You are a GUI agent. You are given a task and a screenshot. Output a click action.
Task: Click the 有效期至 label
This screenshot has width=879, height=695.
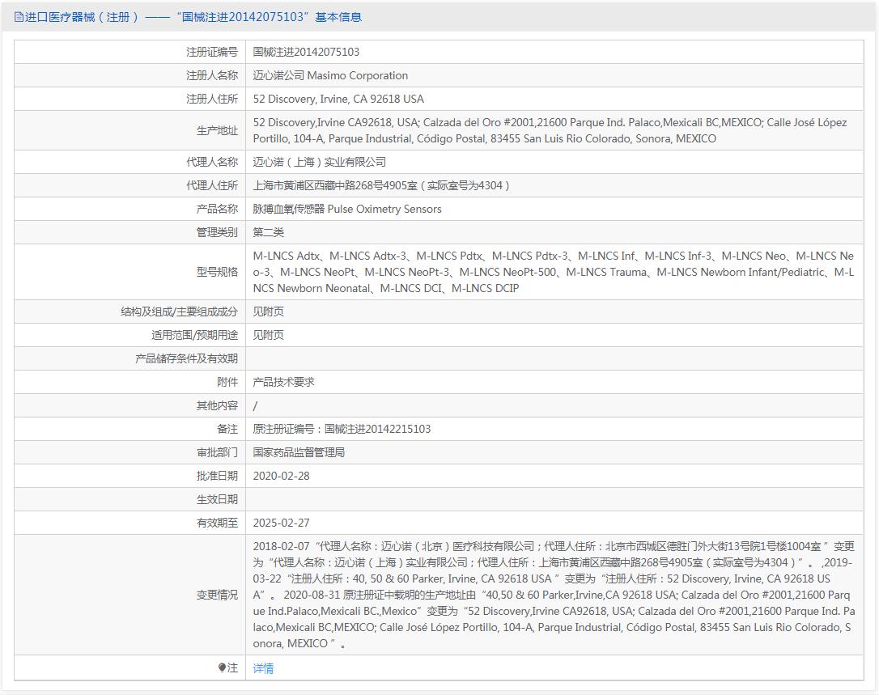pyautogui.click(x=217, y=523)
